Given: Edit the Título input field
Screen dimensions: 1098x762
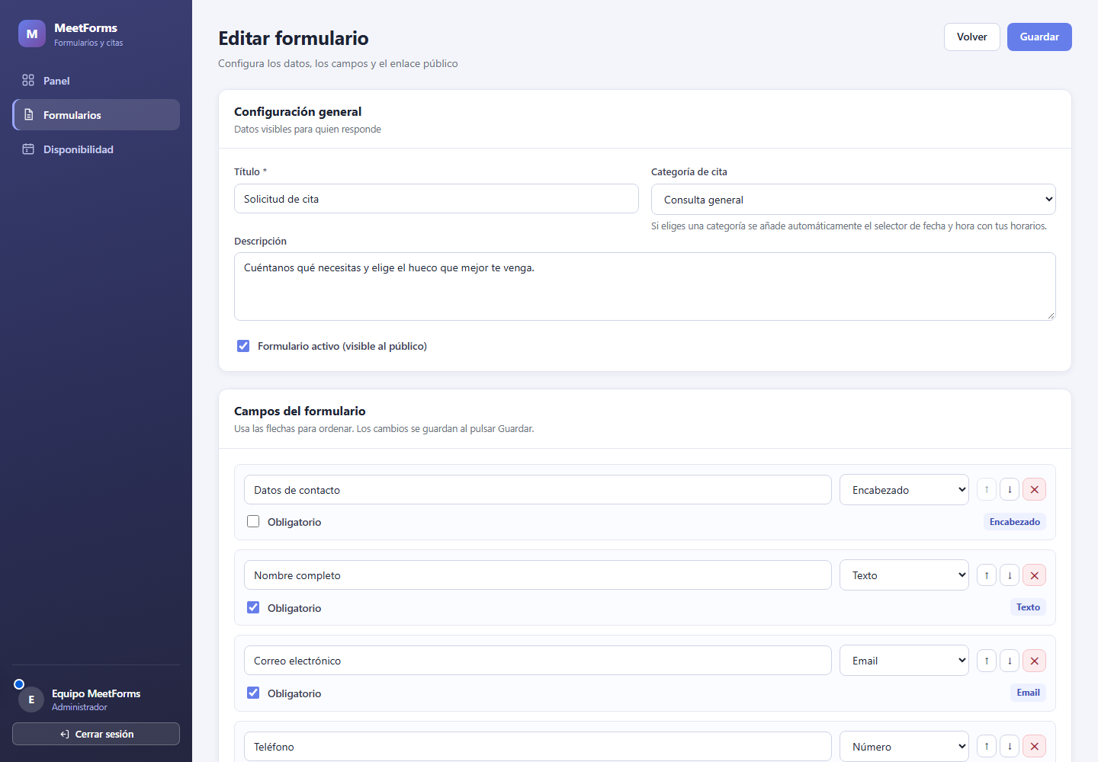Looking at the screenshot, I should pos(436,199).
